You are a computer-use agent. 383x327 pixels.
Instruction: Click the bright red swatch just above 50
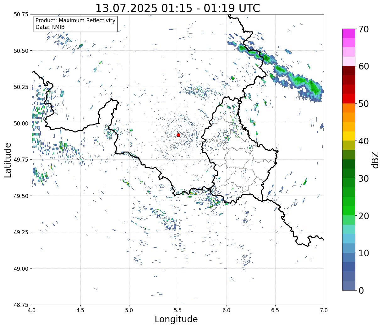coord(349,99)
